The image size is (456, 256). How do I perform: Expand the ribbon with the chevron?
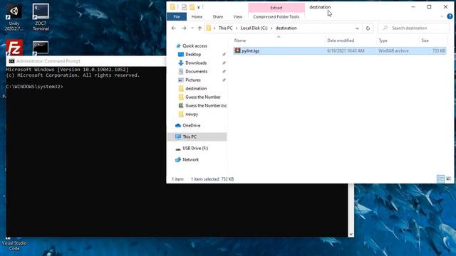click(x=442, y=16)
